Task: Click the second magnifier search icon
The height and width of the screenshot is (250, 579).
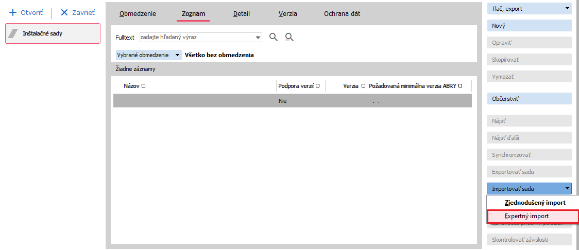Action: click(x=289, y=37)
